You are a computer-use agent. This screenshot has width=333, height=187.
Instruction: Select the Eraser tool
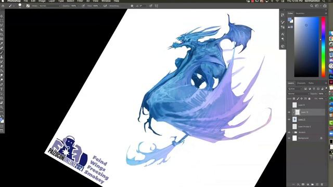[x=2, y=66]
